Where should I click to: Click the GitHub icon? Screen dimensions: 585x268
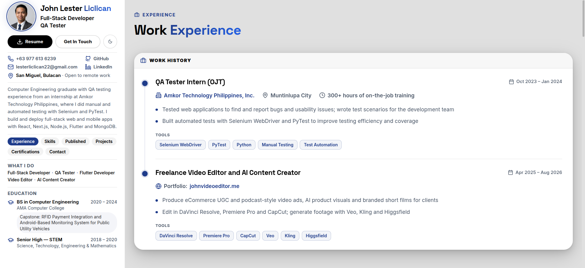(x=88, y=59)
